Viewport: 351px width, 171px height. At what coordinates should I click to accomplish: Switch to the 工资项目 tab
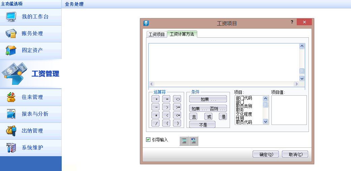pyautogui.click(x=157, y=34)
